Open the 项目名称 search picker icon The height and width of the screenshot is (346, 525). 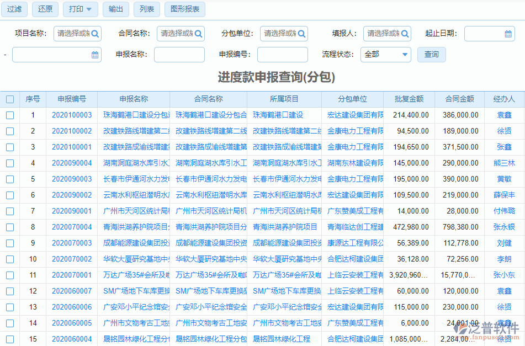(95, 33)
